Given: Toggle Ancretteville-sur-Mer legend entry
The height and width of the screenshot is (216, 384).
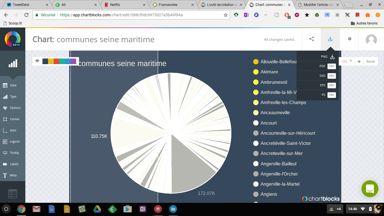Looking at the screenshot, I should click(278, 153).
